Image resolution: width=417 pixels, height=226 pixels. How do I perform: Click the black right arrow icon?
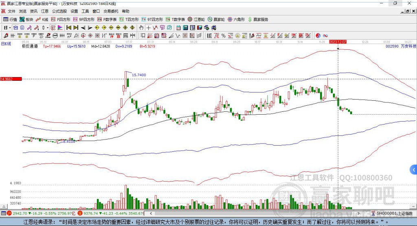[x=90, y=28]
